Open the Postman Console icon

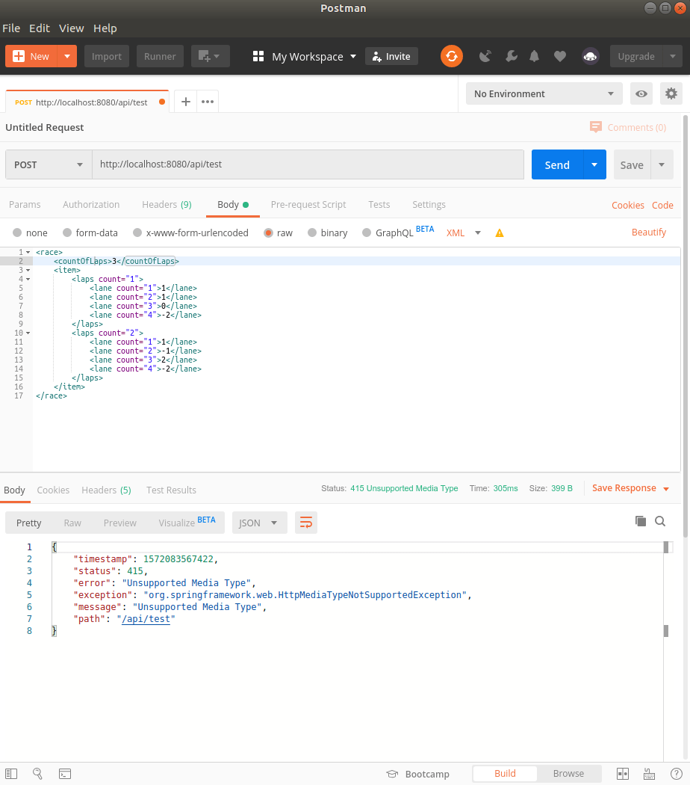65,774
